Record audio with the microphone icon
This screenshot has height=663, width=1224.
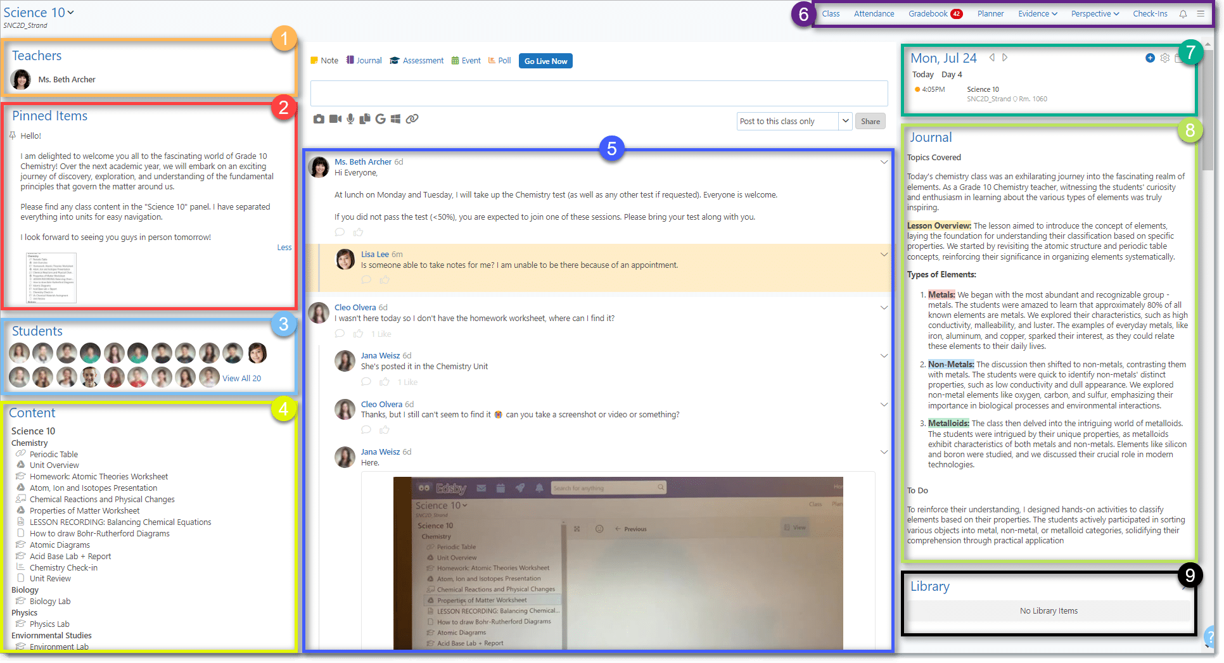pyautogui.click(x=350, y=119)
